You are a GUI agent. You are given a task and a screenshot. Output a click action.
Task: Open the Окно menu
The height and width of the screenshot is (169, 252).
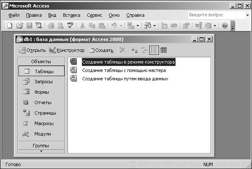pyautogui.click(x=114, y=15)
